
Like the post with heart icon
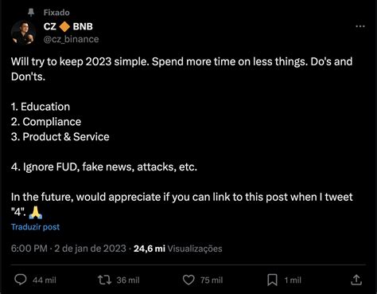(188, 280)
